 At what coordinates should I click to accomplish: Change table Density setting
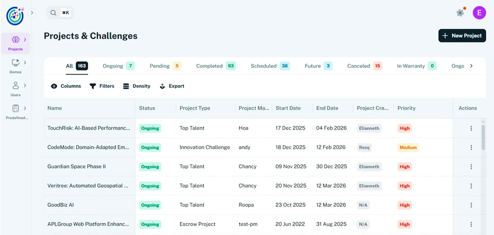pos(137,86)
